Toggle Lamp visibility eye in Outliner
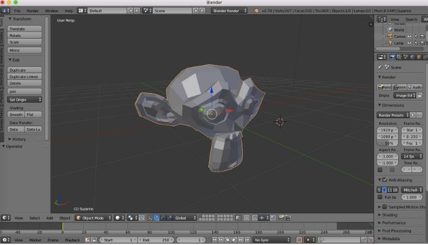This screenshot has height=245, width=428. [x=410, y=43]
